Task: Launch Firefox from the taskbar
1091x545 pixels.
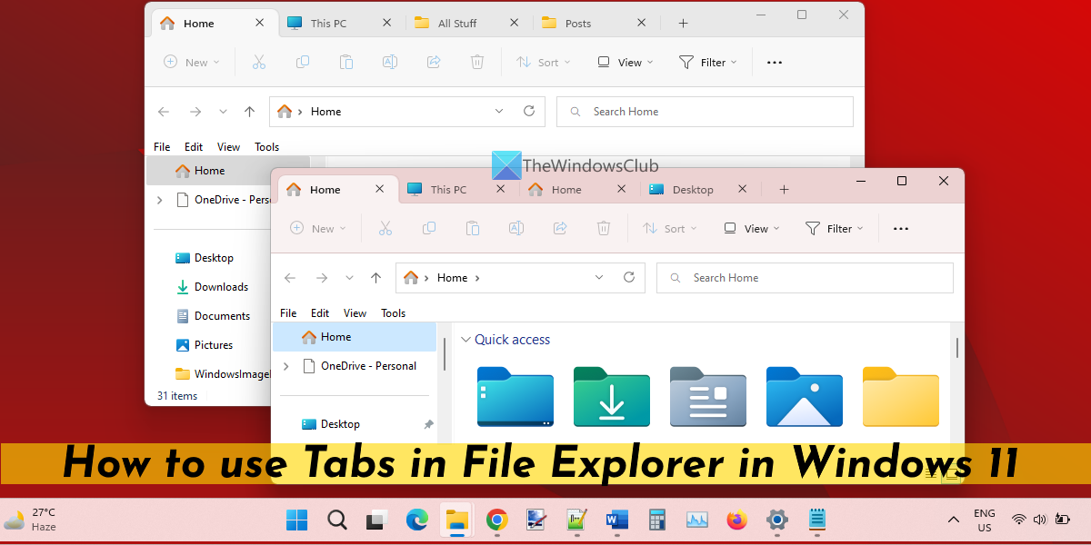Action: click(736, 520)
